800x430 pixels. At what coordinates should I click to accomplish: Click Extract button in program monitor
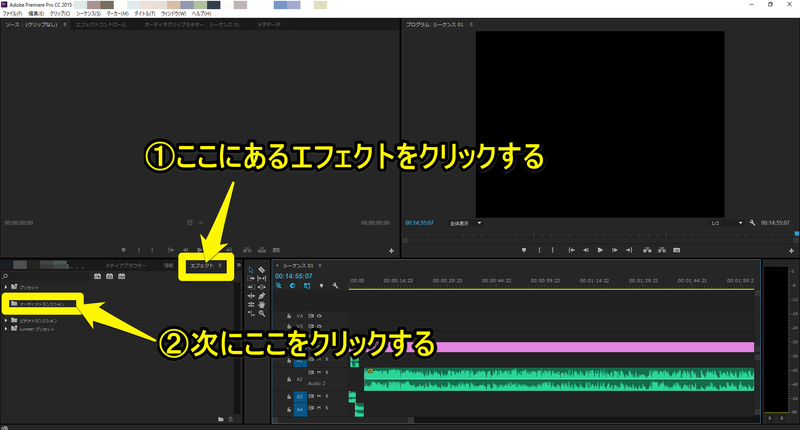[x=662, y=250]
